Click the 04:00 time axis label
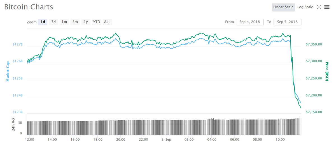Screen dimensions: 336x146 tap(212, 140)
